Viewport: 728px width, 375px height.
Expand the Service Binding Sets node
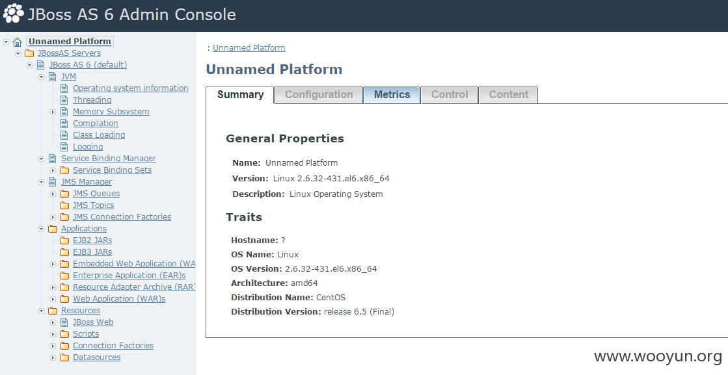[53, 170]
